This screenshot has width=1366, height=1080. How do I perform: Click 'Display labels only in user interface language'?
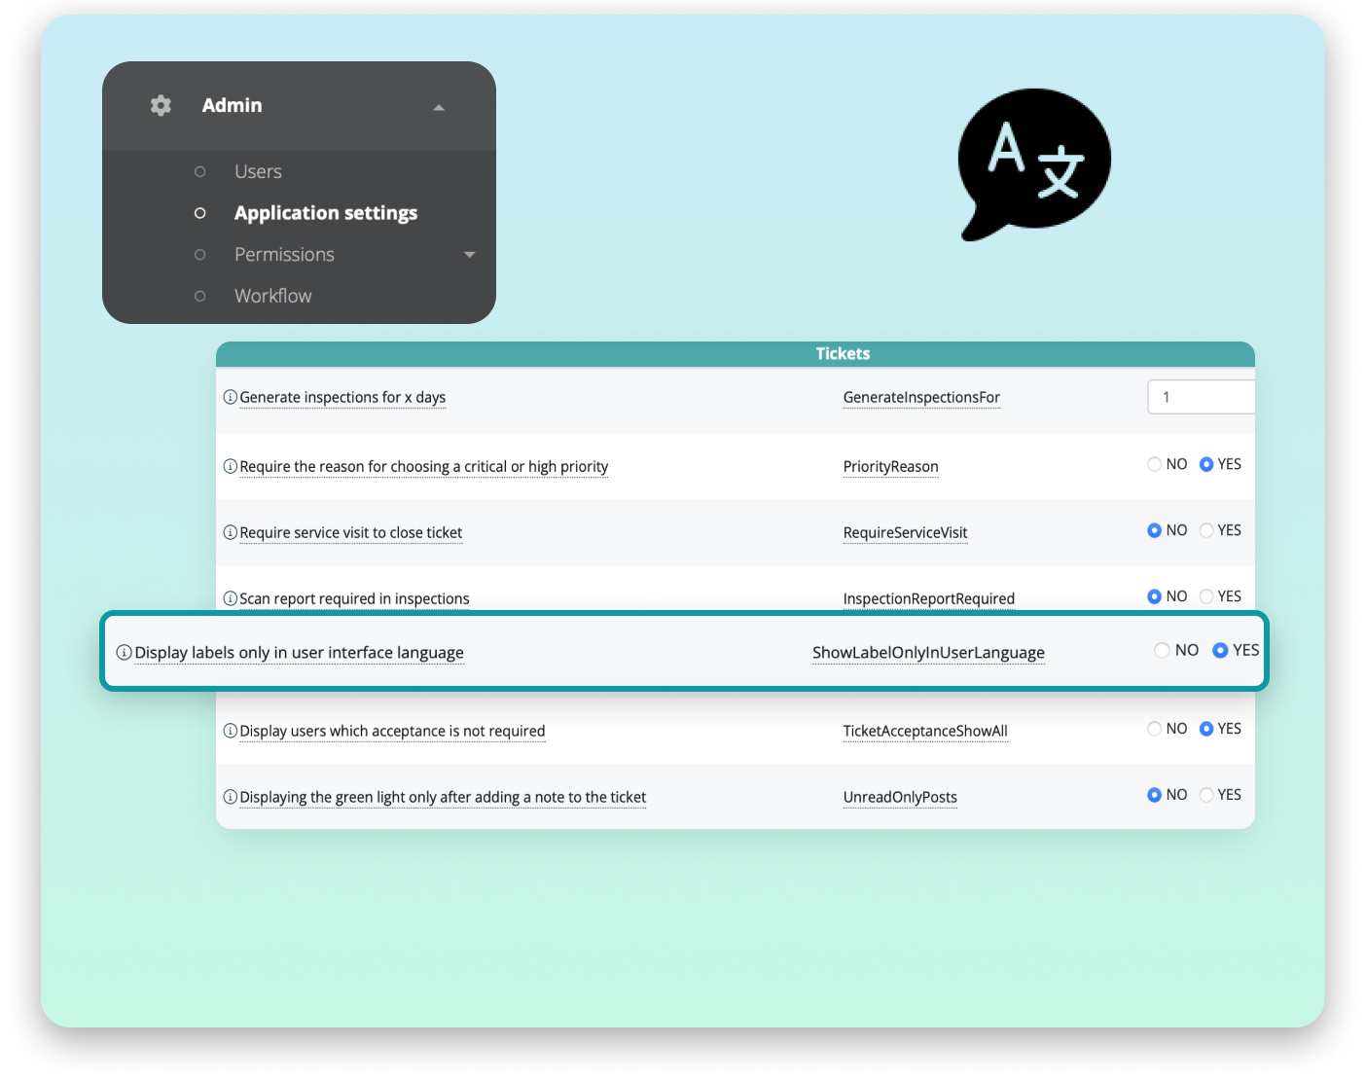300,652
